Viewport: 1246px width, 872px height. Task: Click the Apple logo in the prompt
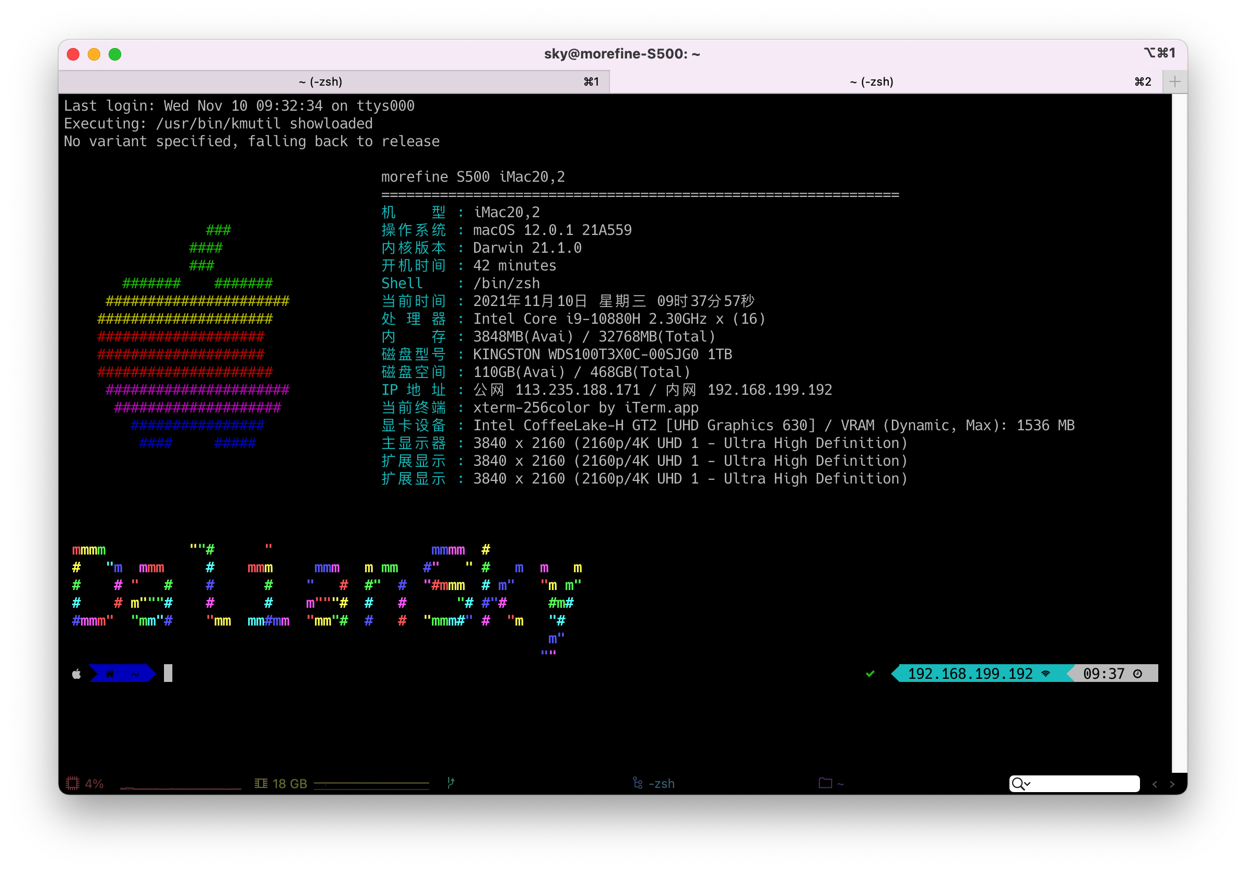77,674
